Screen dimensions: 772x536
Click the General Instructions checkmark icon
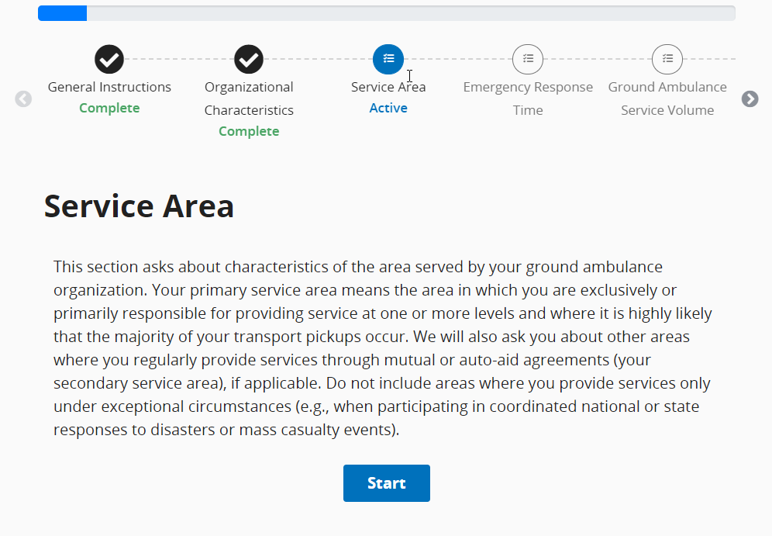click(109, 59)
